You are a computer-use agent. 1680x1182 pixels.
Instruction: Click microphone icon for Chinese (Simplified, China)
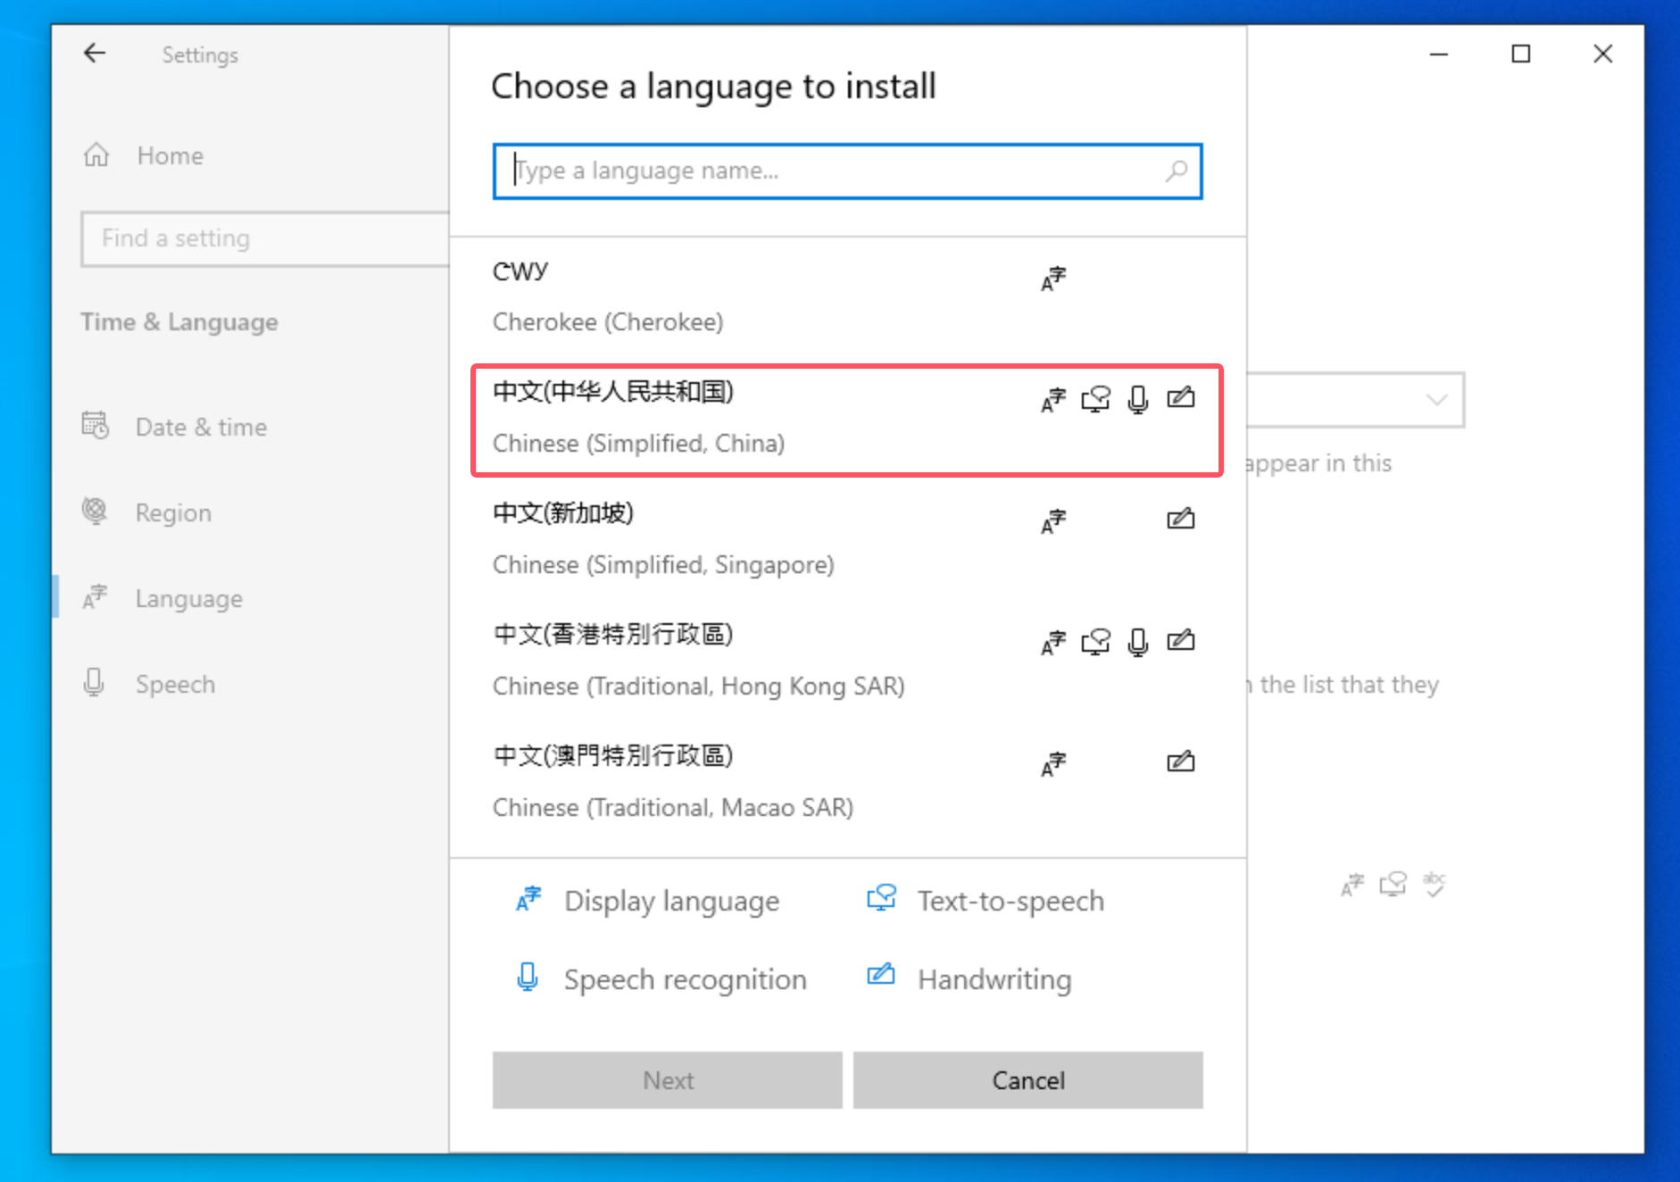(x=1137, y=399)
